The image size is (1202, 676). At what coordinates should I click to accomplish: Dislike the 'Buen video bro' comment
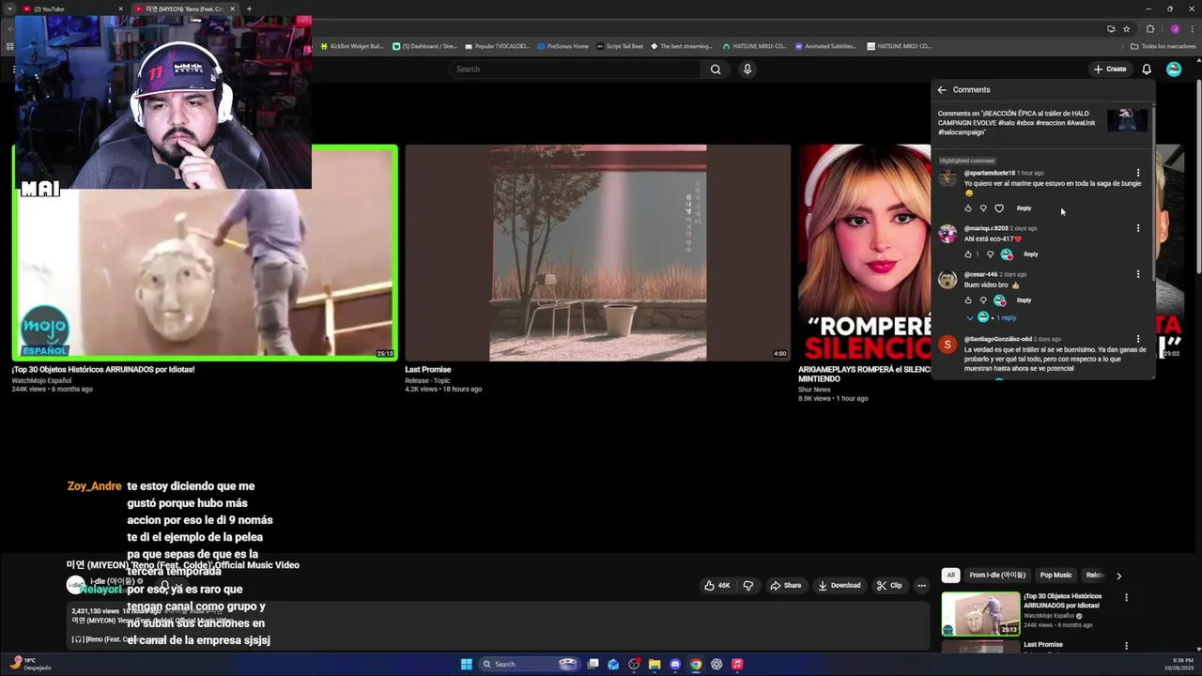click(x=983, y=300)
